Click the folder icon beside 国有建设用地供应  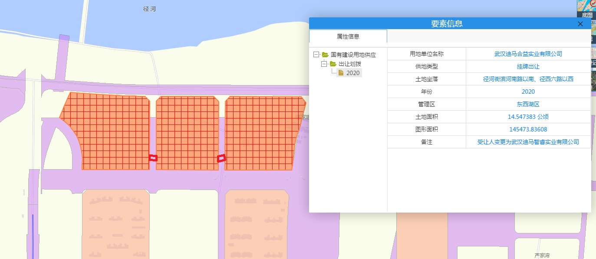(325, 55)
